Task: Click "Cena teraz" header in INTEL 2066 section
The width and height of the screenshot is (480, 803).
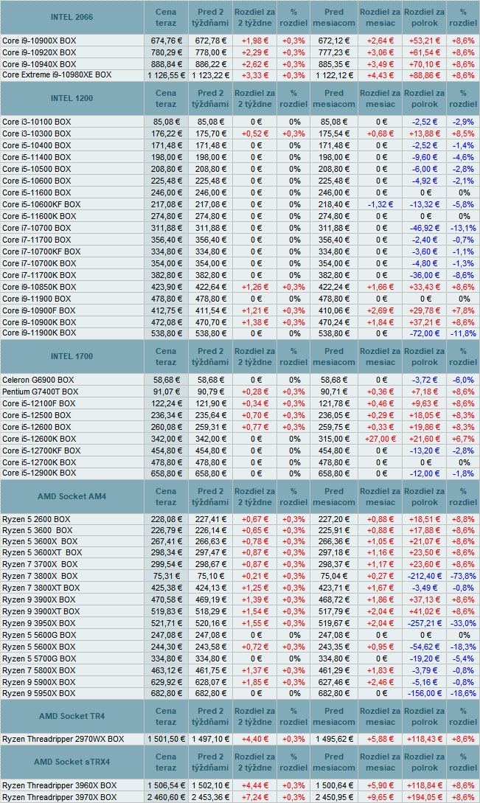Action: pyautogui.click(x=166, y=18)
